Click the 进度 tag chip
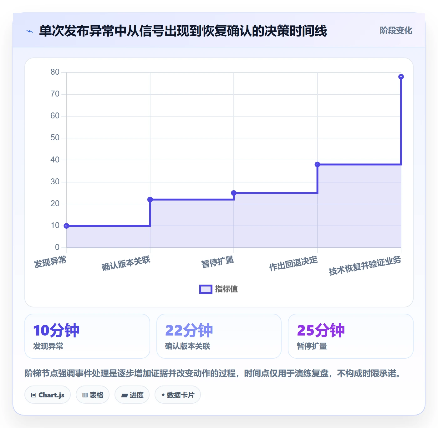438x428 pixels. pos(132,395)
